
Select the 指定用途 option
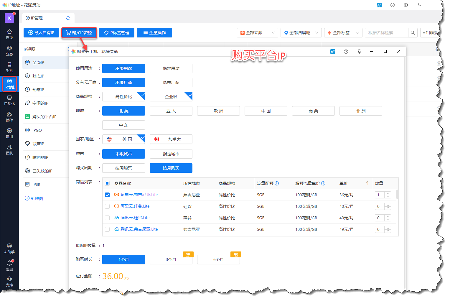171,68
